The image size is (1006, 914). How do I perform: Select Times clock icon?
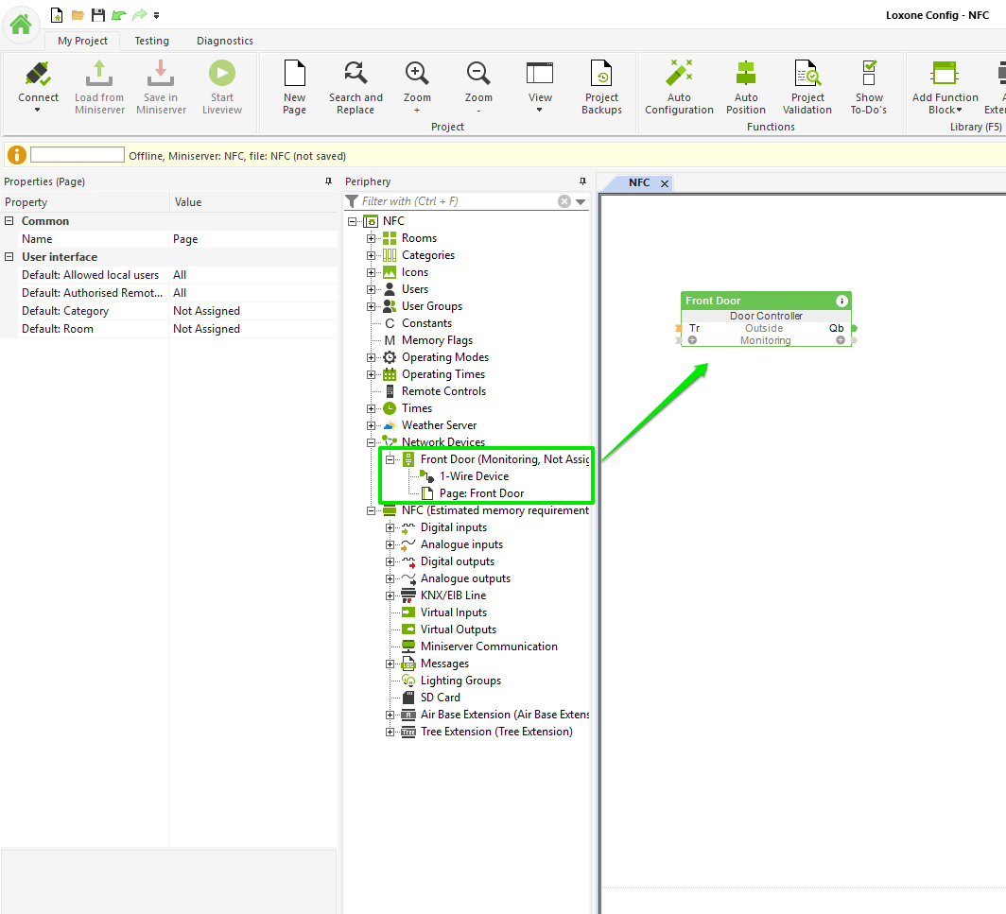point(390,408)
